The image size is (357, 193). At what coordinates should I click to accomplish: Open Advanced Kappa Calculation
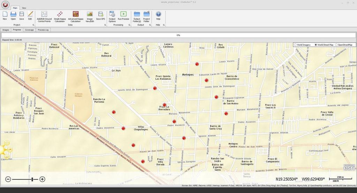pyautogui.click(x=76, y=17)
